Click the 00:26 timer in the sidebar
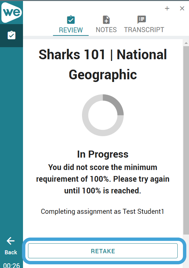The image size is (189, 268). 11,265
